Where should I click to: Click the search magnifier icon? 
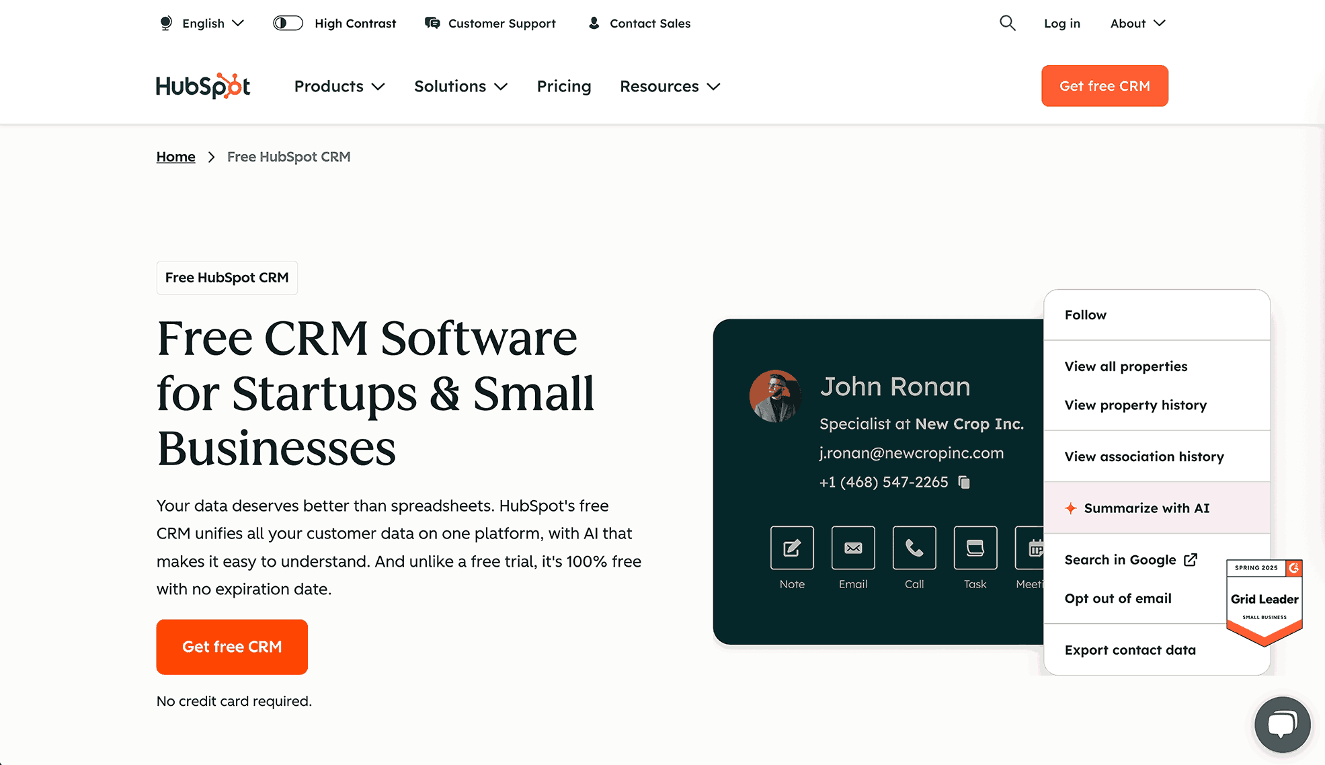pyautogui.click(x=1007, y=23)
